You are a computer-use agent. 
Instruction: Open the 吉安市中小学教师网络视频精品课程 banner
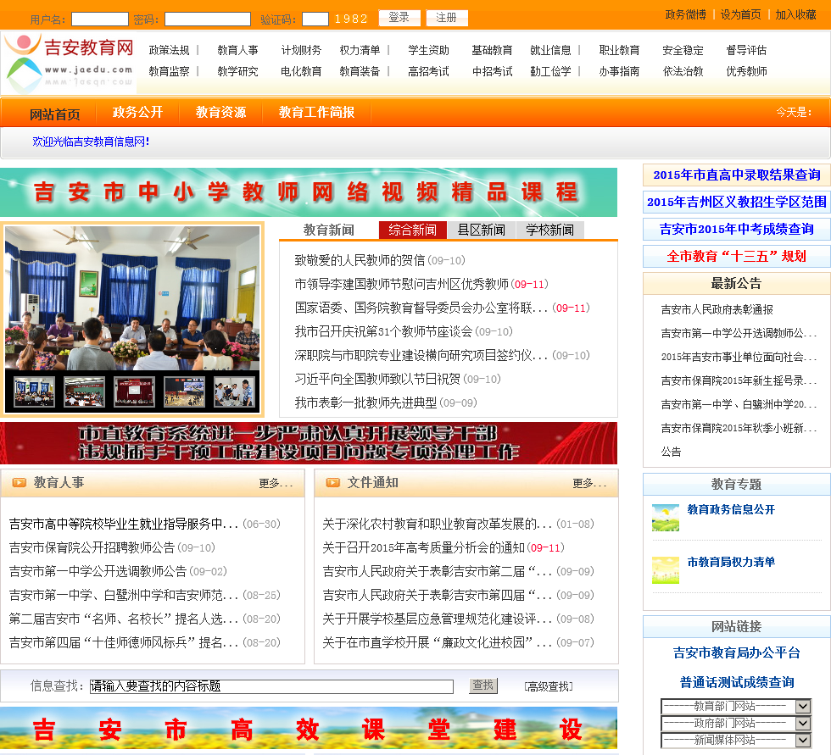coord(309,192)
